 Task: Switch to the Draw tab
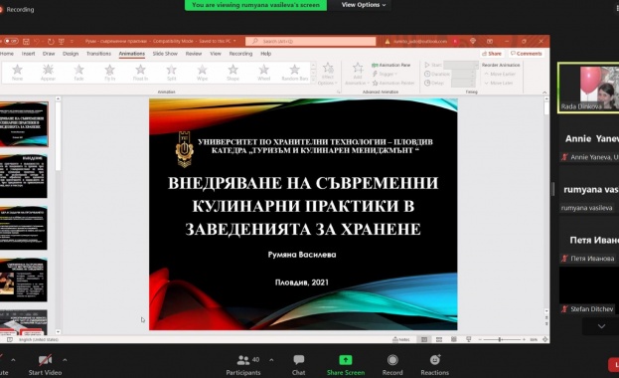(x=49, y=54)
